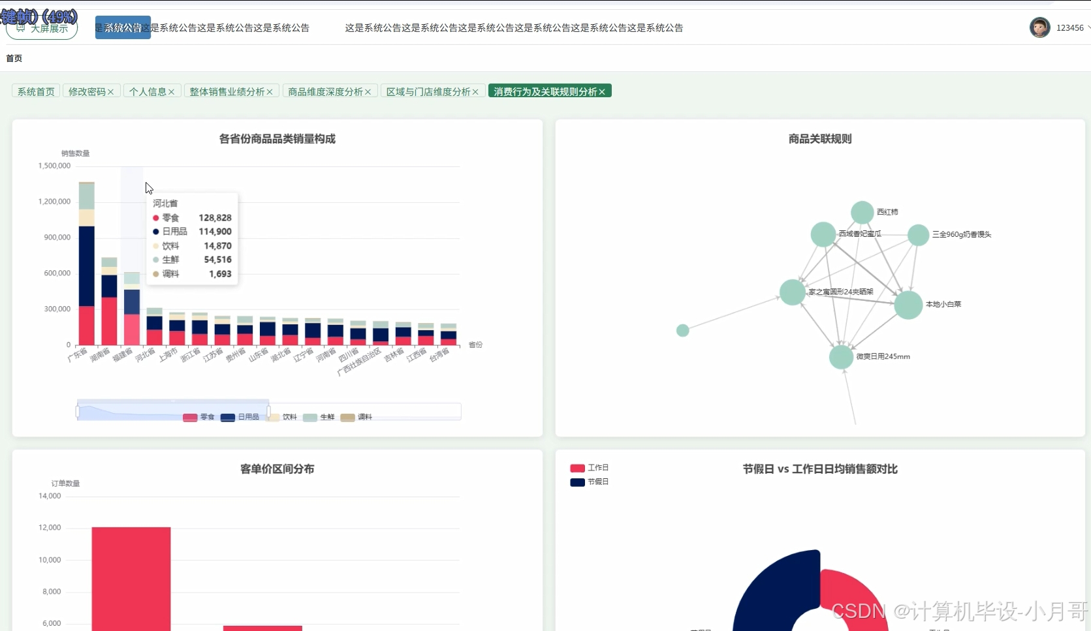The height and width of the screenshot is (631, 1091).
Task: Click the tallest red bar in 客单价区间分布
Action: pyautogui.click(x=131, y=579)
